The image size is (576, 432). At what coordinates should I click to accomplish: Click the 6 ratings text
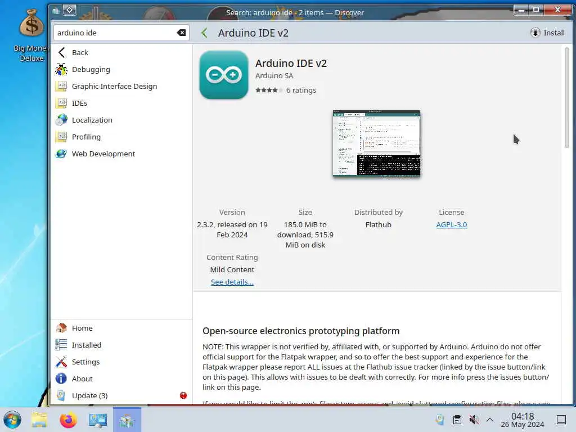click(301, 90)
